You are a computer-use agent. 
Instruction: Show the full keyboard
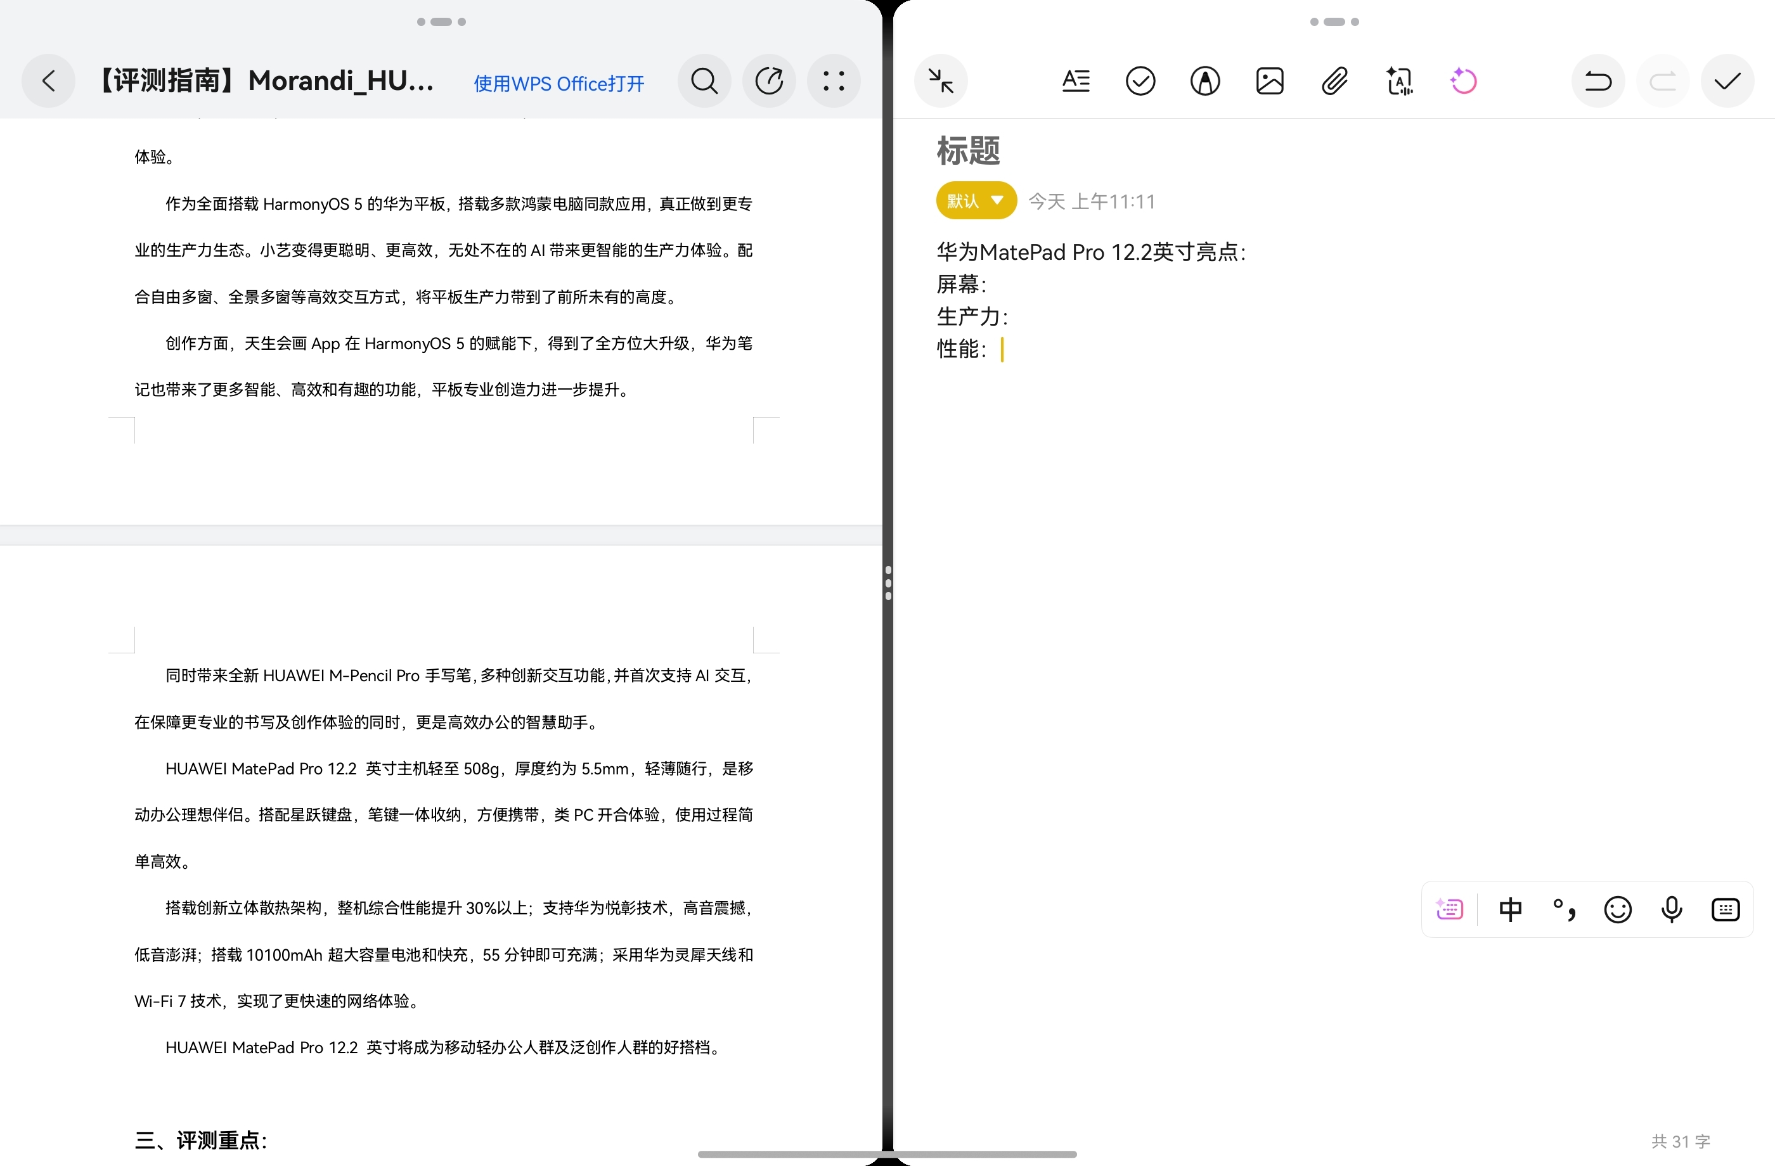tap(1725, 909)
